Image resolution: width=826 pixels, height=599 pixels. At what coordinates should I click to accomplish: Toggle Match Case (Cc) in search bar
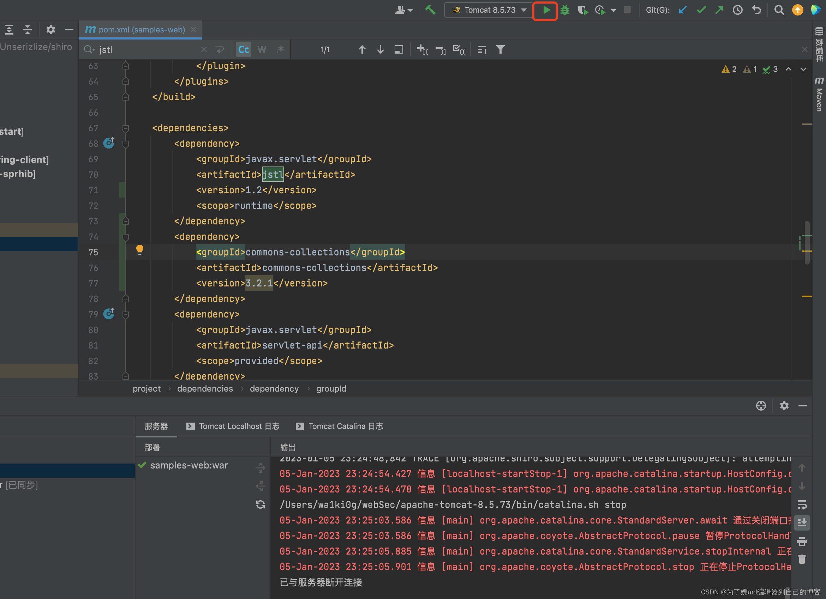click(244, 49)
